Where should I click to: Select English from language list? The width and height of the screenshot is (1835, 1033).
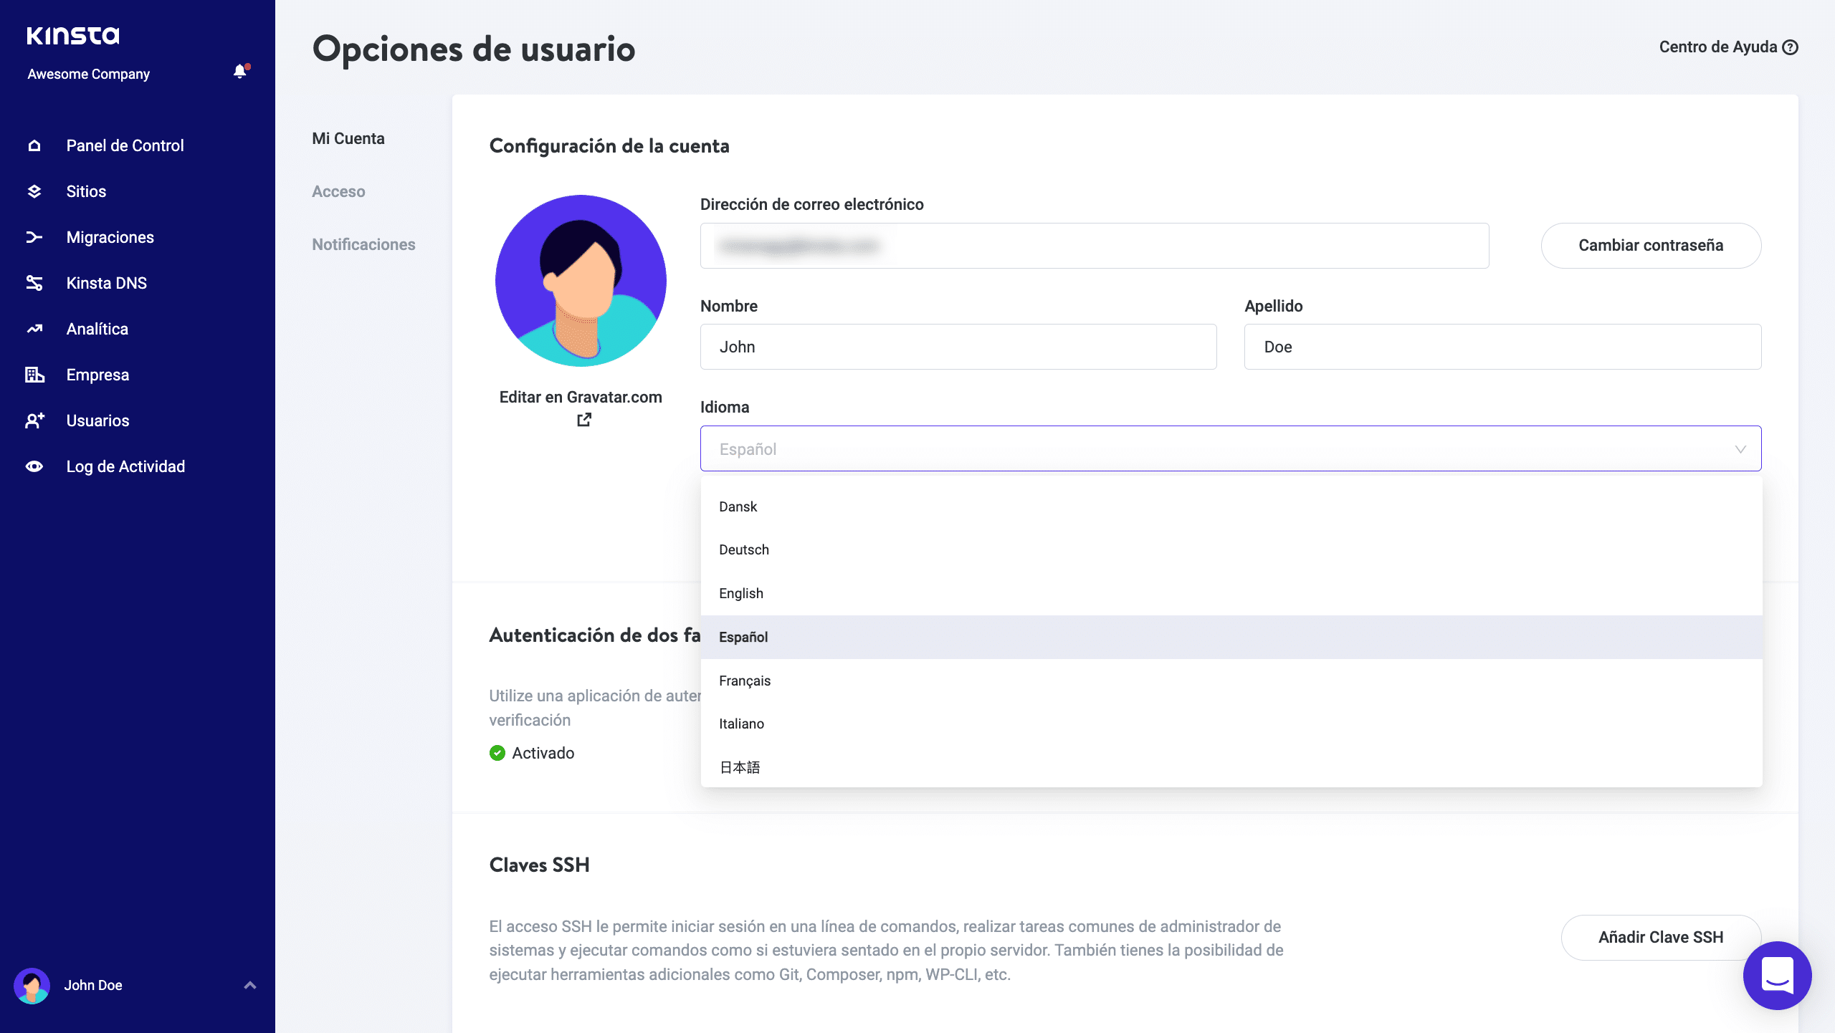pos(741,593)
